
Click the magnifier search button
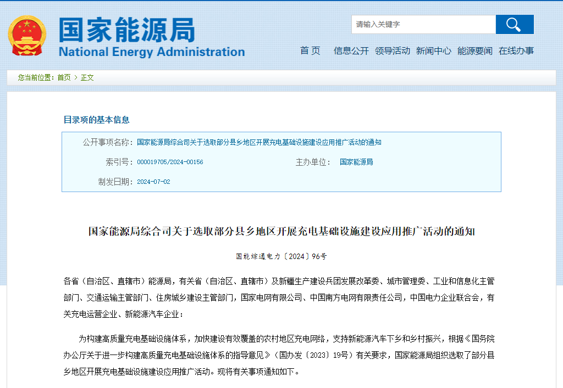(514, 25)
